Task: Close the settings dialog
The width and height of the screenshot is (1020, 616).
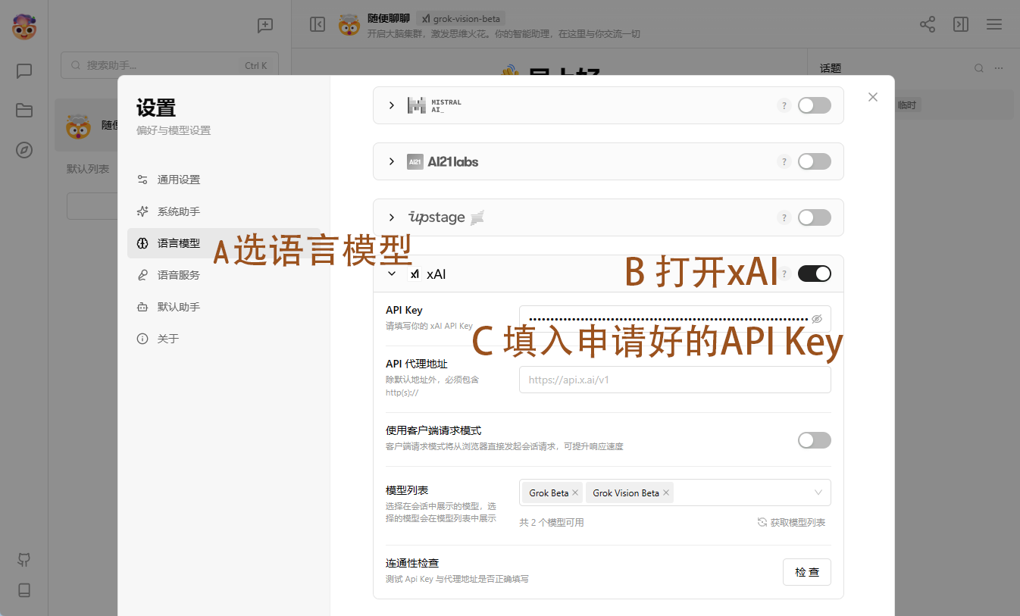Action: pyautogui.click(x=873, y=97)
